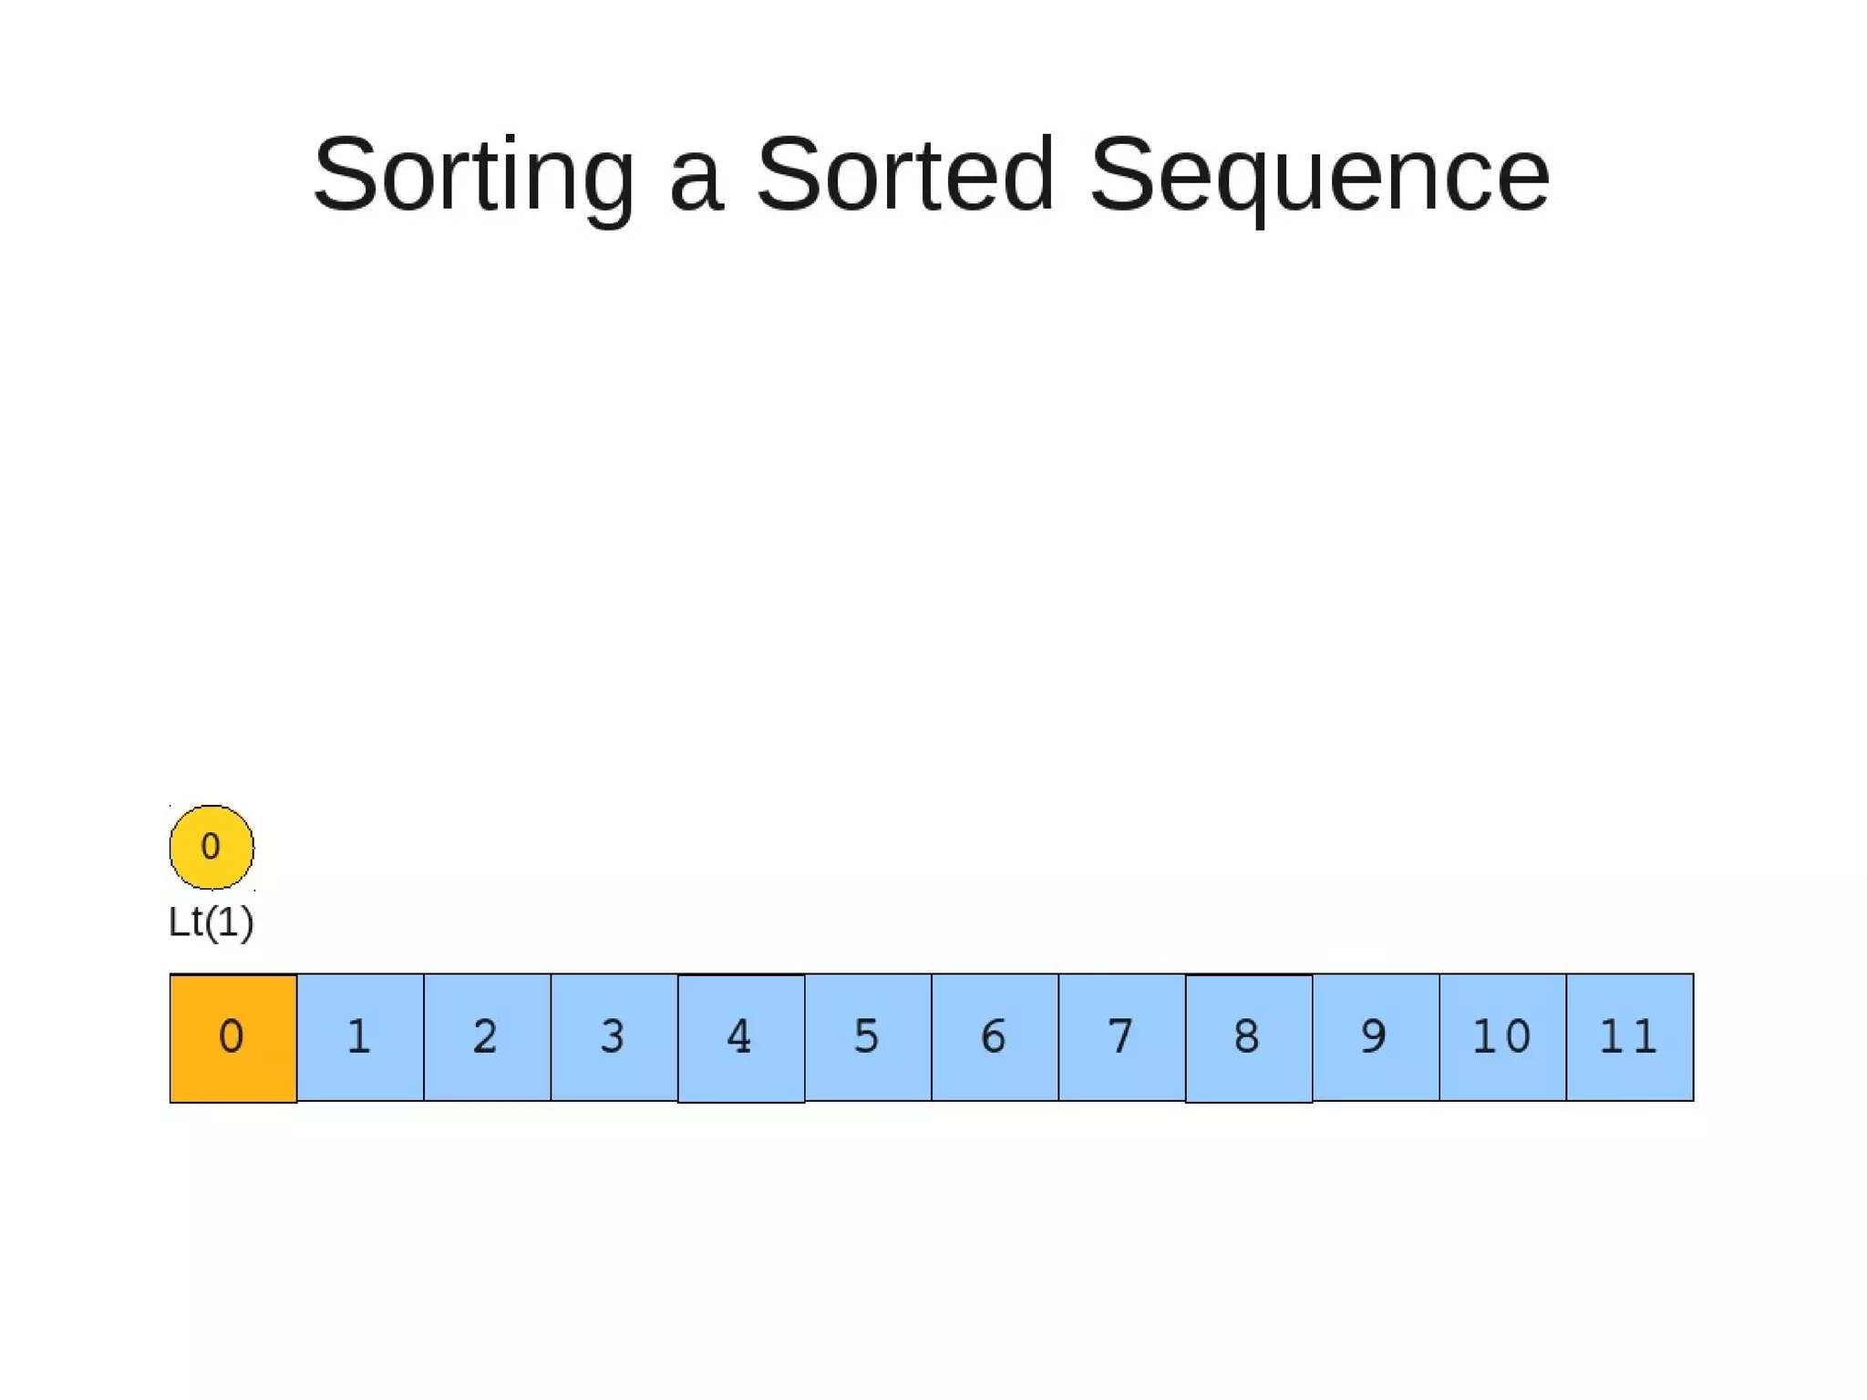
Task: Click the orange array cell 0
Action: point(233,1038)
